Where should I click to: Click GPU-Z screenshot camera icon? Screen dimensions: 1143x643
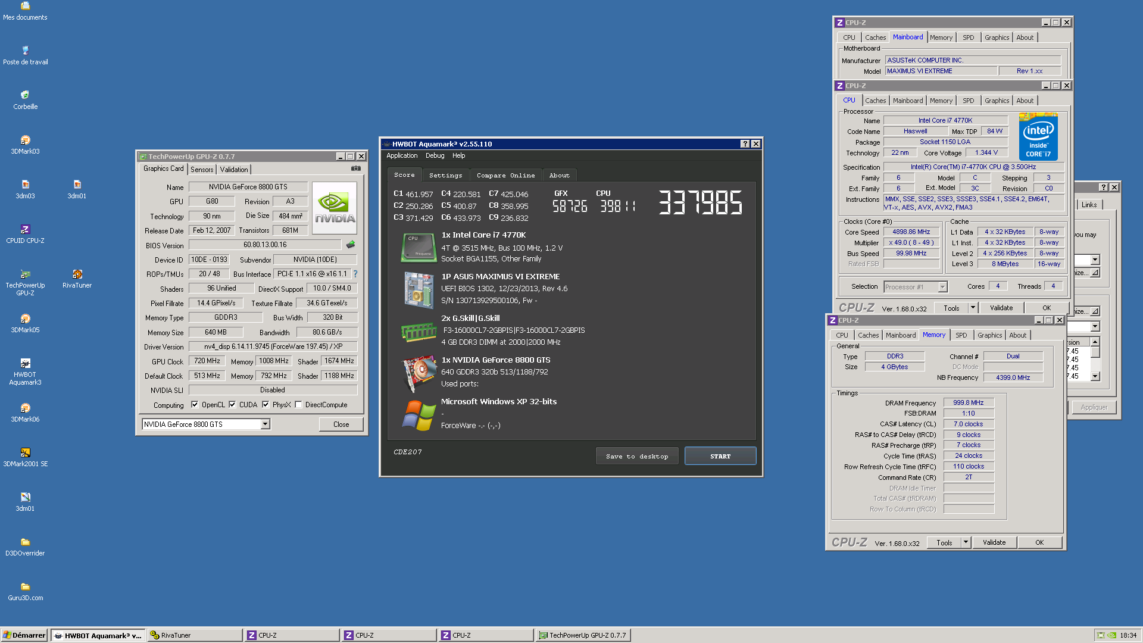coord(356,168)
